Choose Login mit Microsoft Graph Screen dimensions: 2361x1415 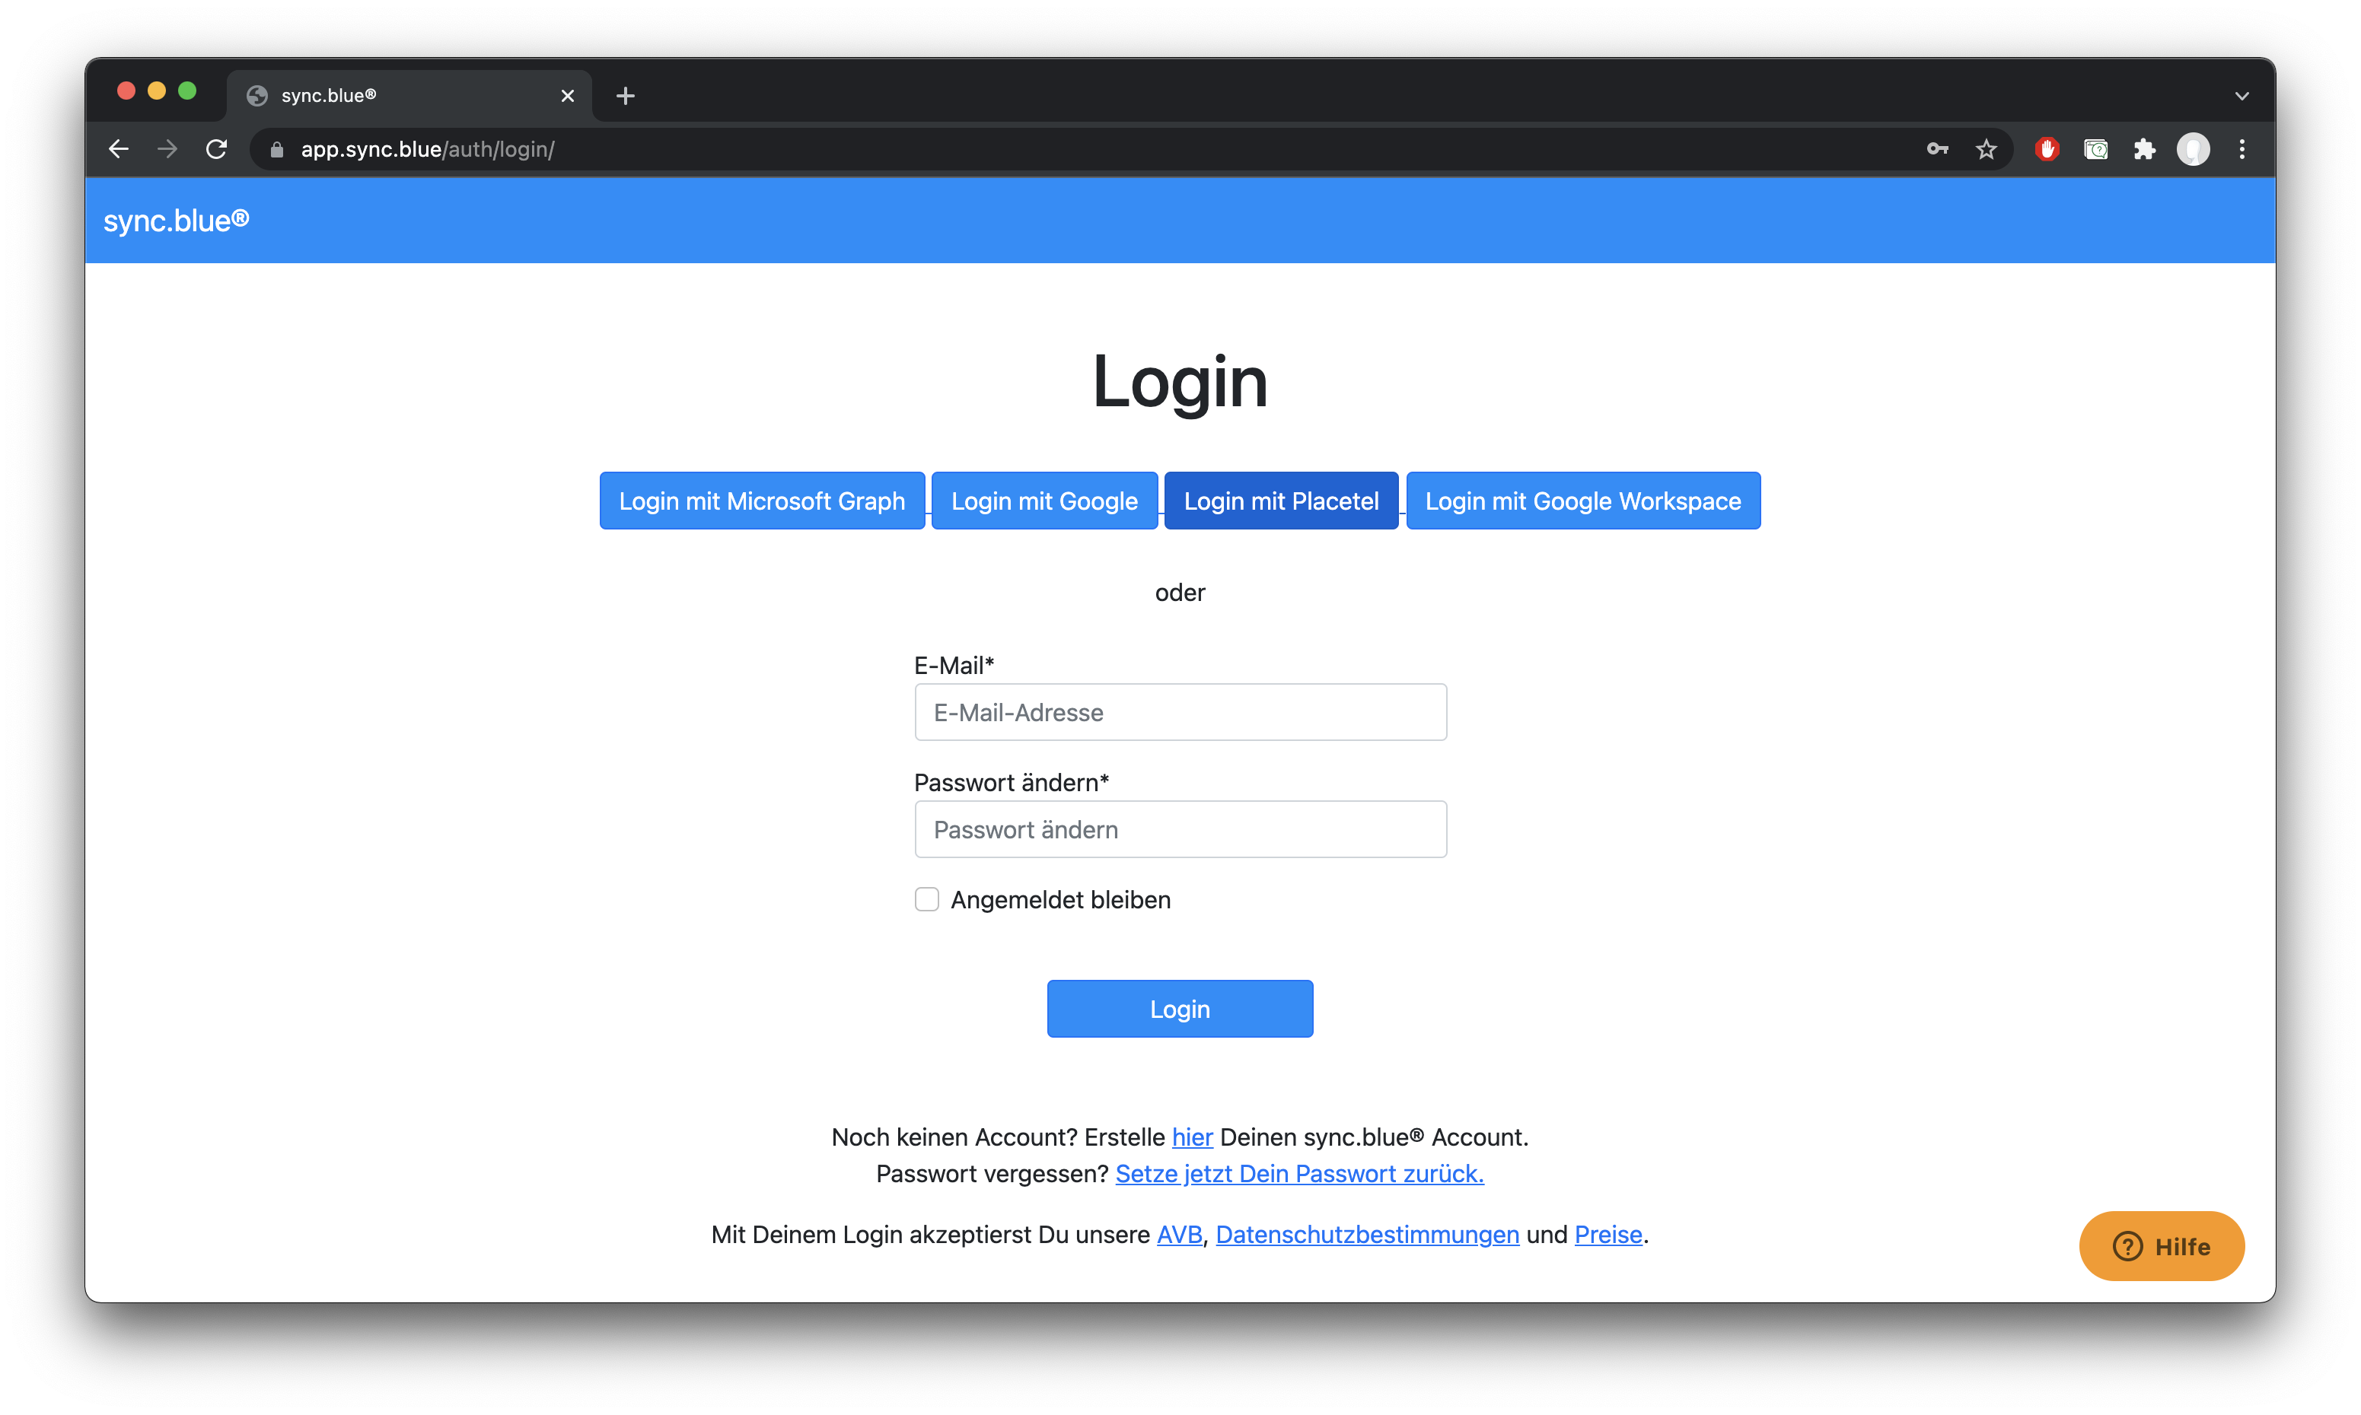[x=761, y=501]
